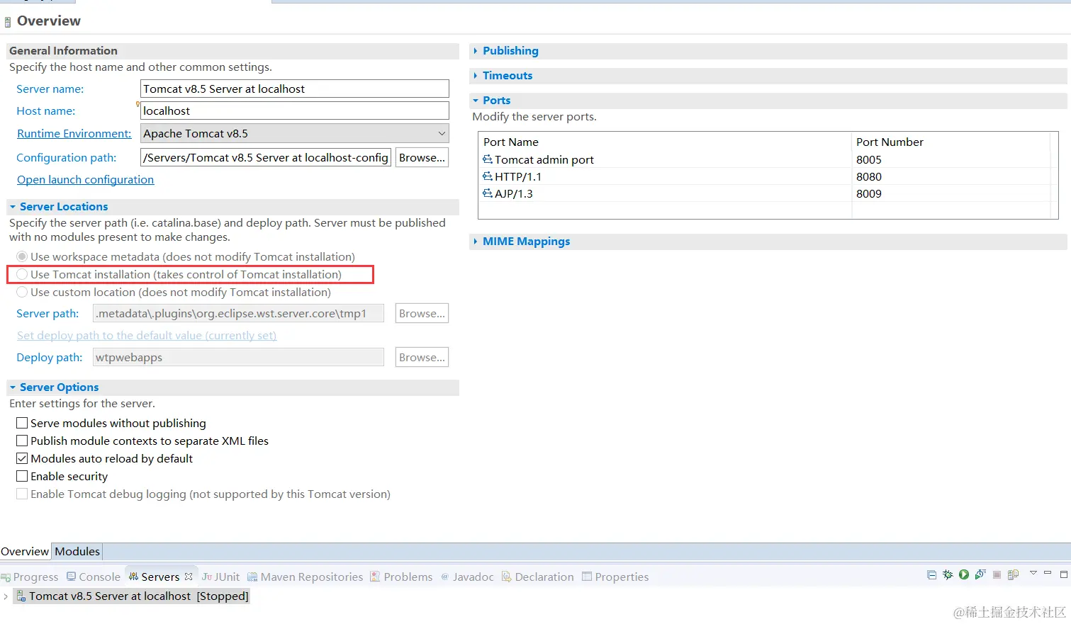1071x624 pixels.
Task: Start the server with green play icon
Action: click(x=964, y=574)
